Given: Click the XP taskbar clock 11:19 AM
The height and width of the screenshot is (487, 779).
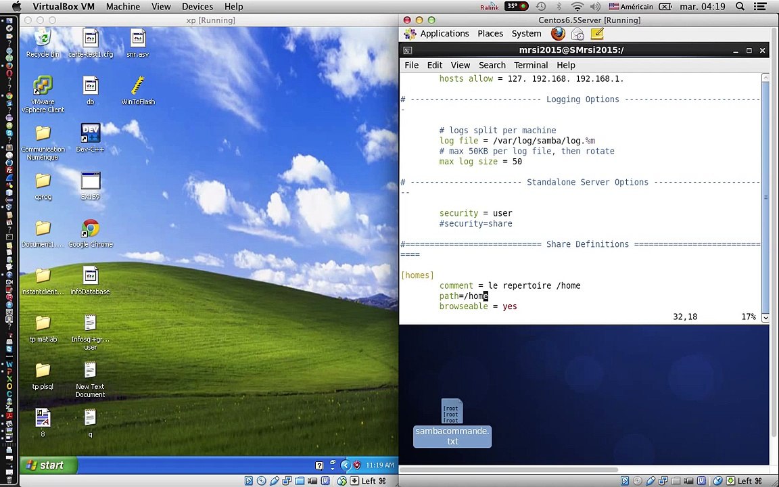Looking at the screenshot, I should (379, 465).
